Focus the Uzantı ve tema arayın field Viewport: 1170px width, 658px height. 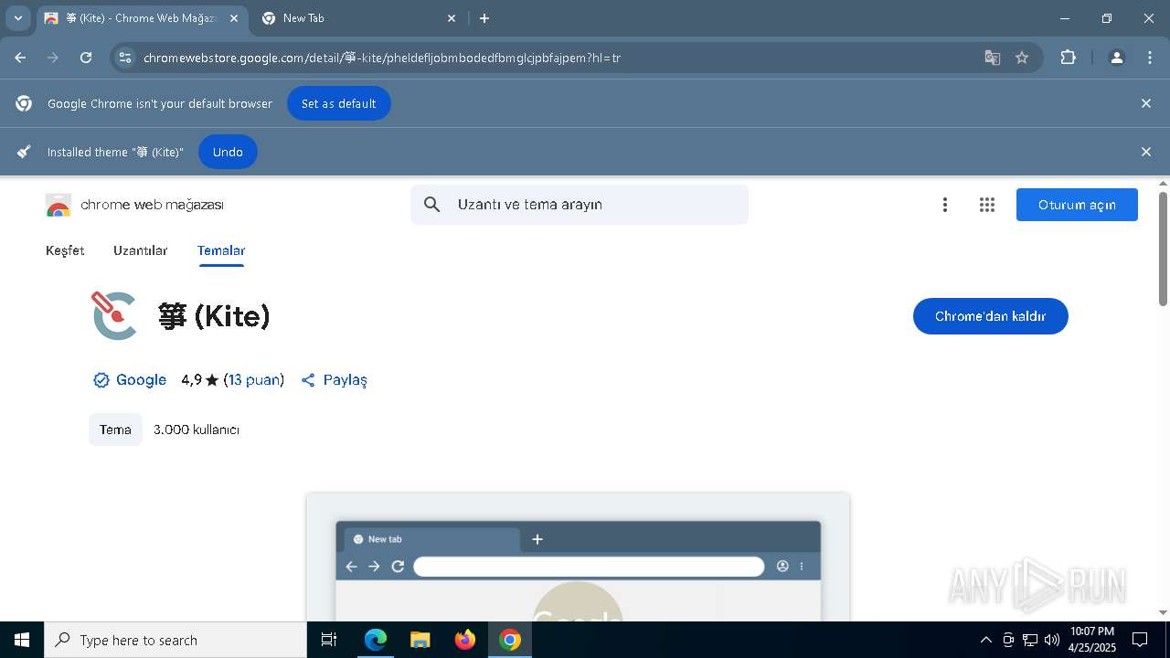580,205
